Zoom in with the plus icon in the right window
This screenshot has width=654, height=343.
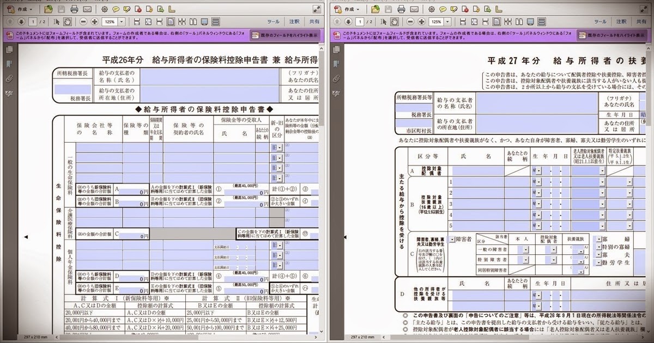click(421, 22)
